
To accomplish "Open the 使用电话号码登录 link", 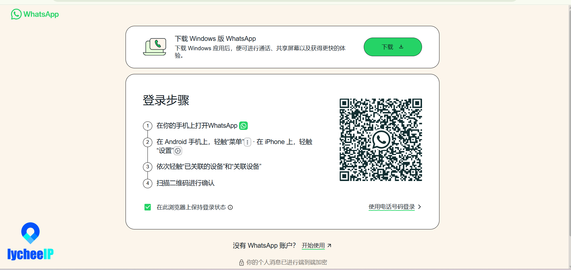I will click(x=392, y=207).
